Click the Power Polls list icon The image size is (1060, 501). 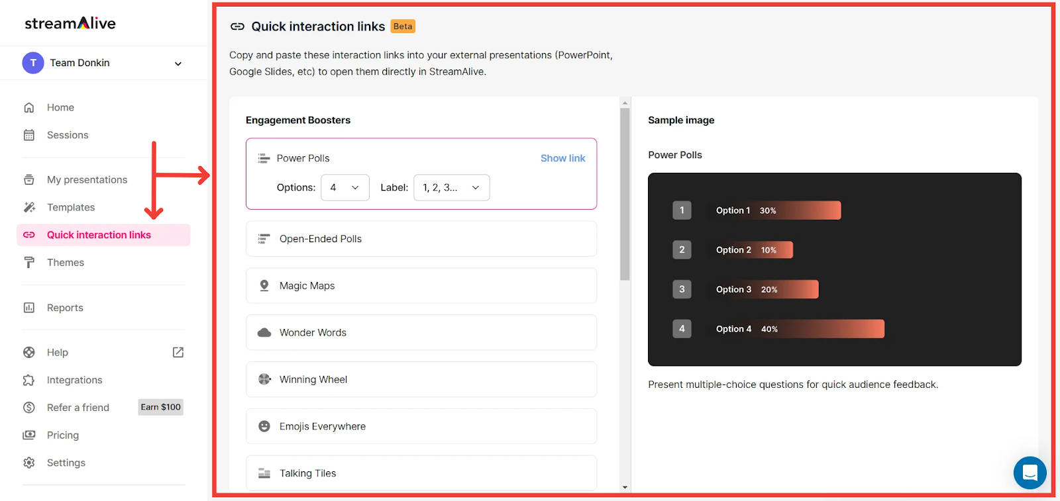tap(264, 158)
